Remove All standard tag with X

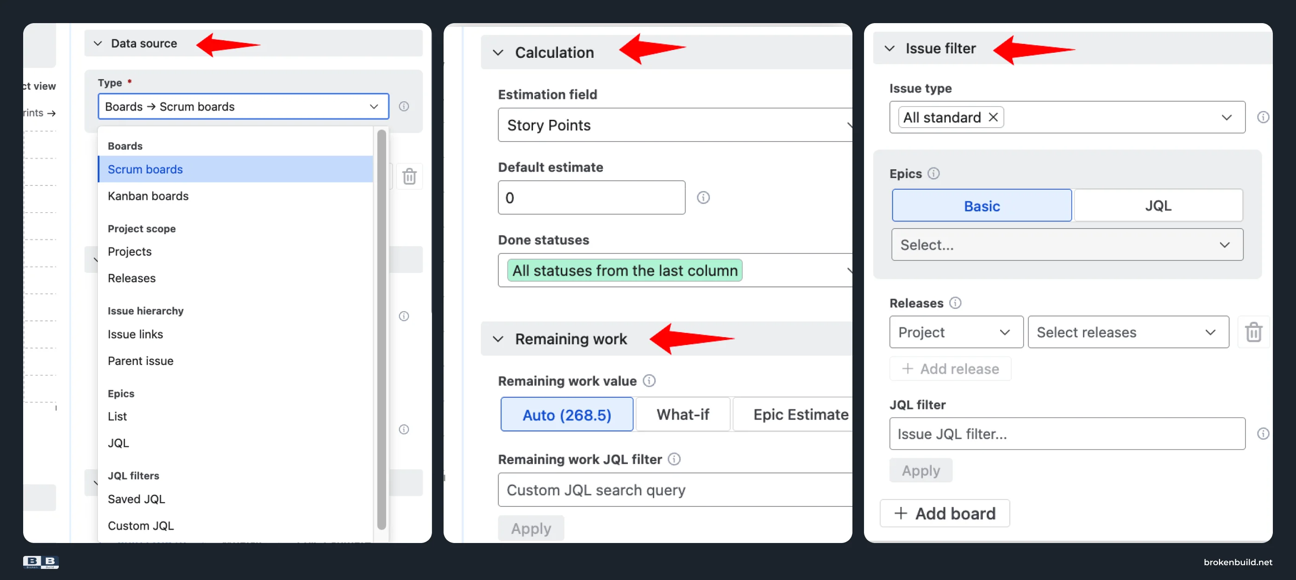coord(993,117)
